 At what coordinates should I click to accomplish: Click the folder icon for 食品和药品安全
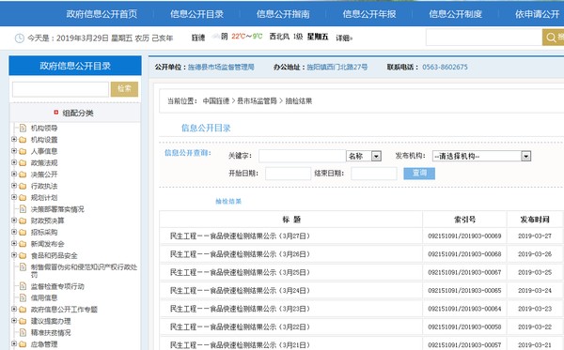[23, 255]
